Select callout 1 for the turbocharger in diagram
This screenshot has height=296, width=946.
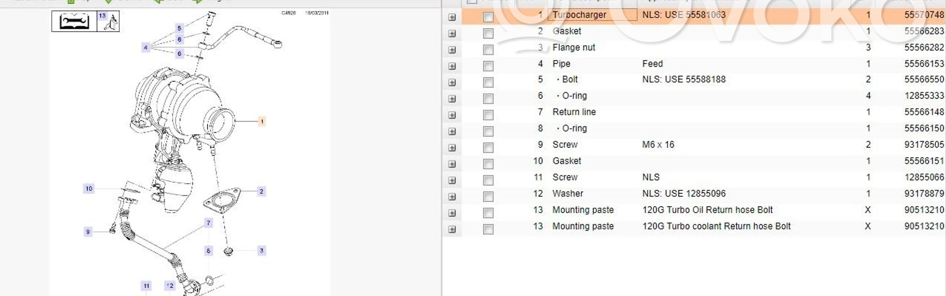262,121
